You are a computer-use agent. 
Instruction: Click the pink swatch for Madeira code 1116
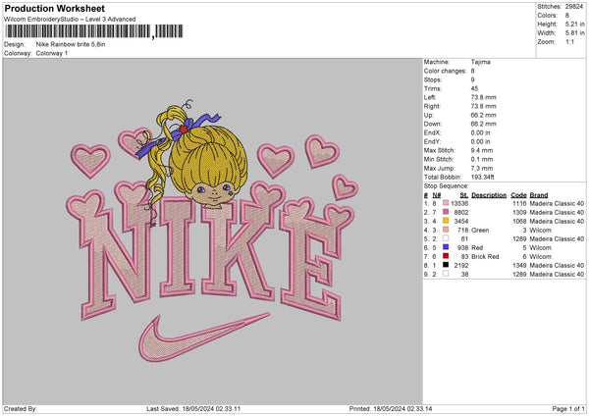[x=446, y=203]
